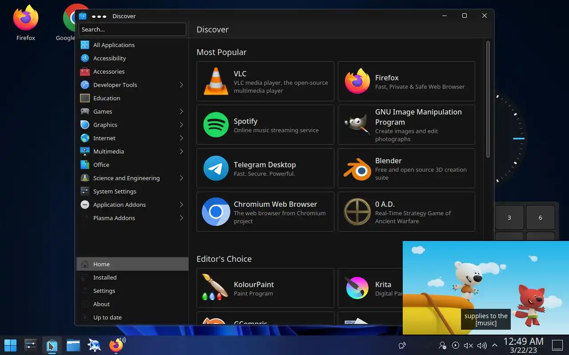Click the 0 A.D. card title
Viewport: 569px width, 355px height.
tap(385, 204)
